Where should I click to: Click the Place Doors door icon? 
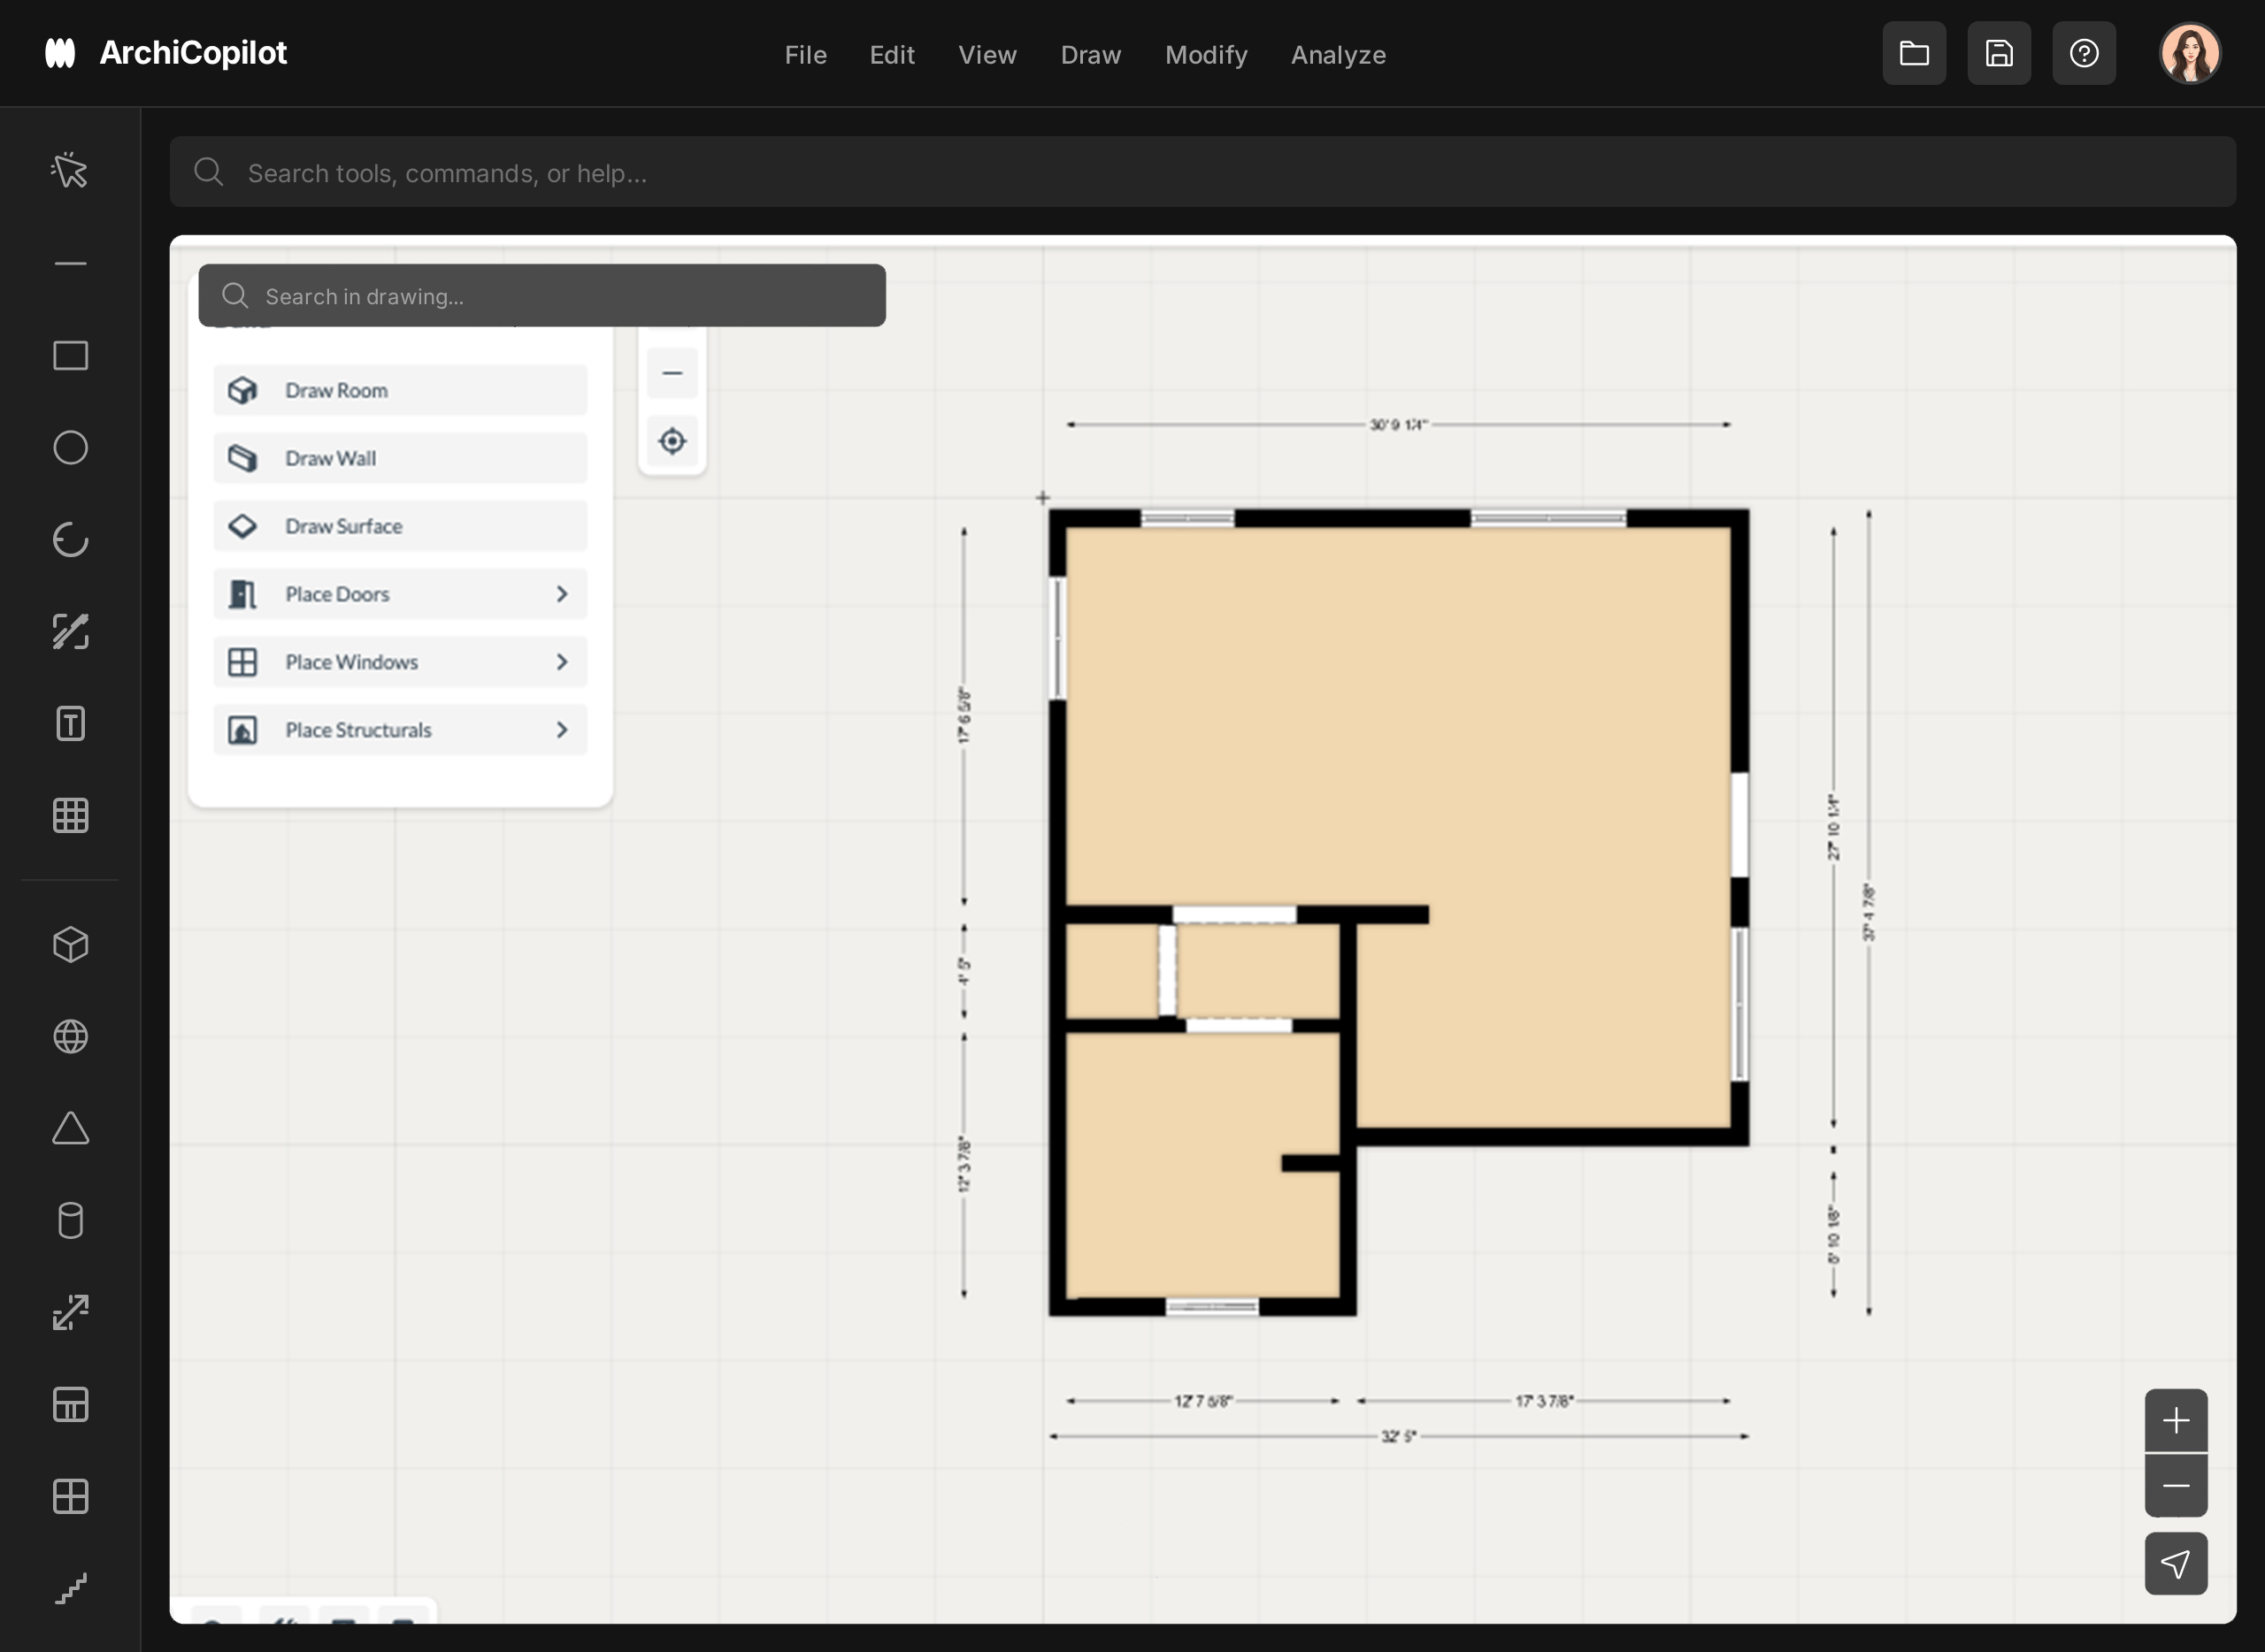tap(242, 594)
